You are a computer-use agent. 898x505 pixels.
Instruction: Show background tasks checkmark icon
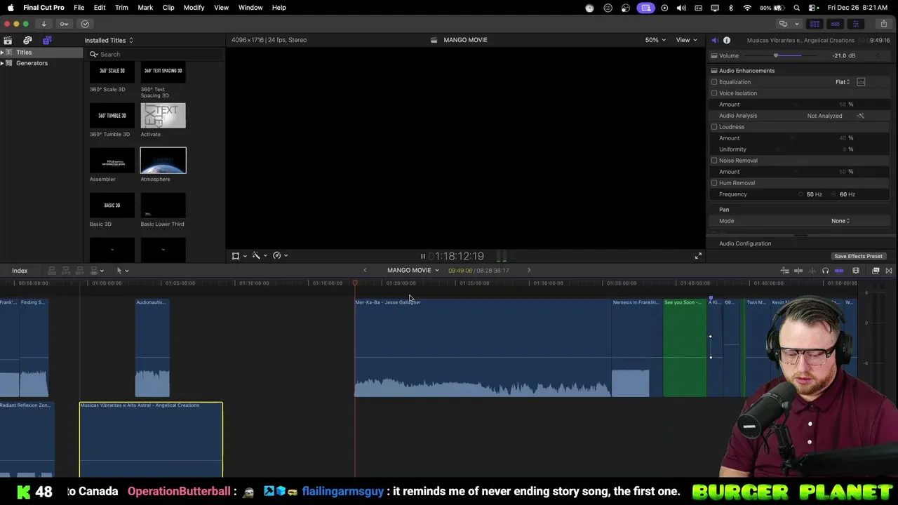point(85,24)
